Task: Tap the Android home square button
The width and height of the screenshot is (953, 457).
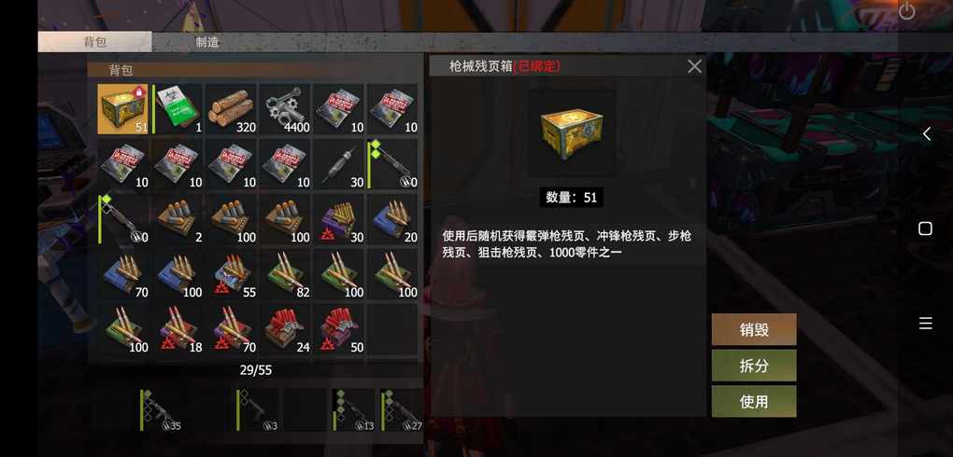Action: click(925, 228)
